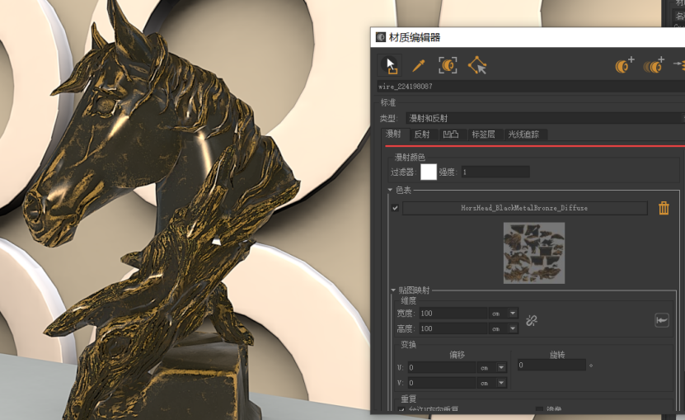Toggle the width-height chain link icon

[x=532, y=320]
